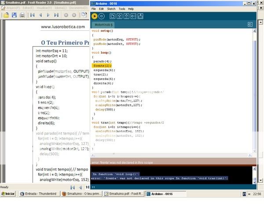Go to next page in Foxit toolbar

click(48, 15)
